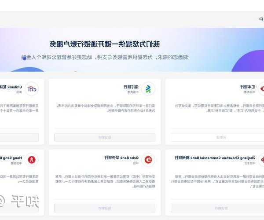This screenshot has height=220, width=264.
Task: Click the button at bottom of Citibank card
Action: coord(19,137)
